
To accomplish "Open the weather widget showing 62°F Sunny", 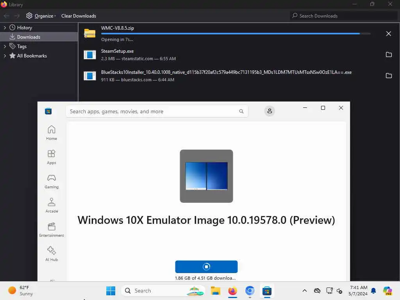I will 20,291.
